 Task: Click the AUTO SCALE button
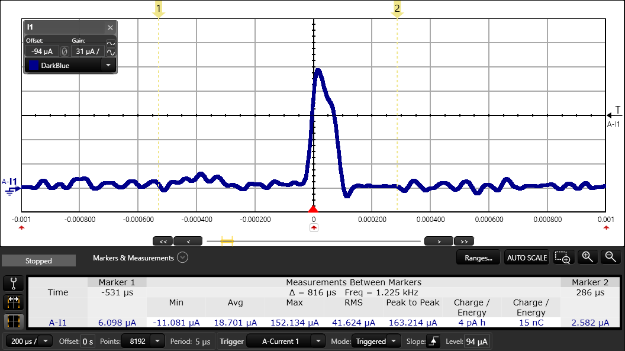click(x=527, y=257)
